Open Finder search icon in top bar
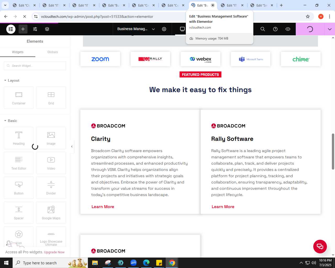335x268 pixels. click(x=263, y=29)
